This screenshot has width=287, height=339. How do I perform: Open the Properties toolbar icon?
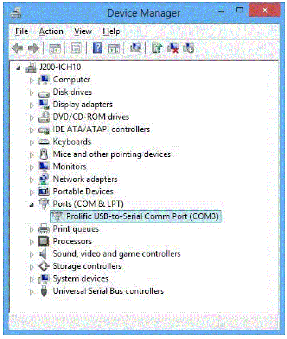(77, 48)
